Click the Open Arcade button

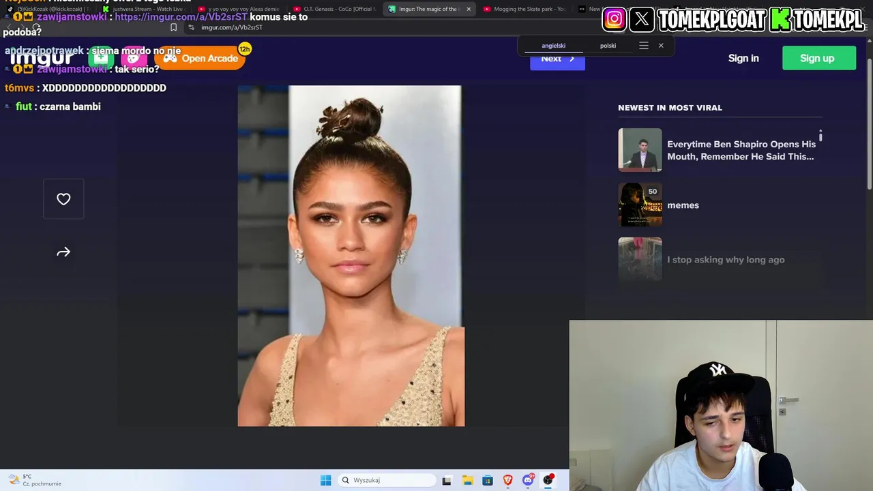[200, 59]
